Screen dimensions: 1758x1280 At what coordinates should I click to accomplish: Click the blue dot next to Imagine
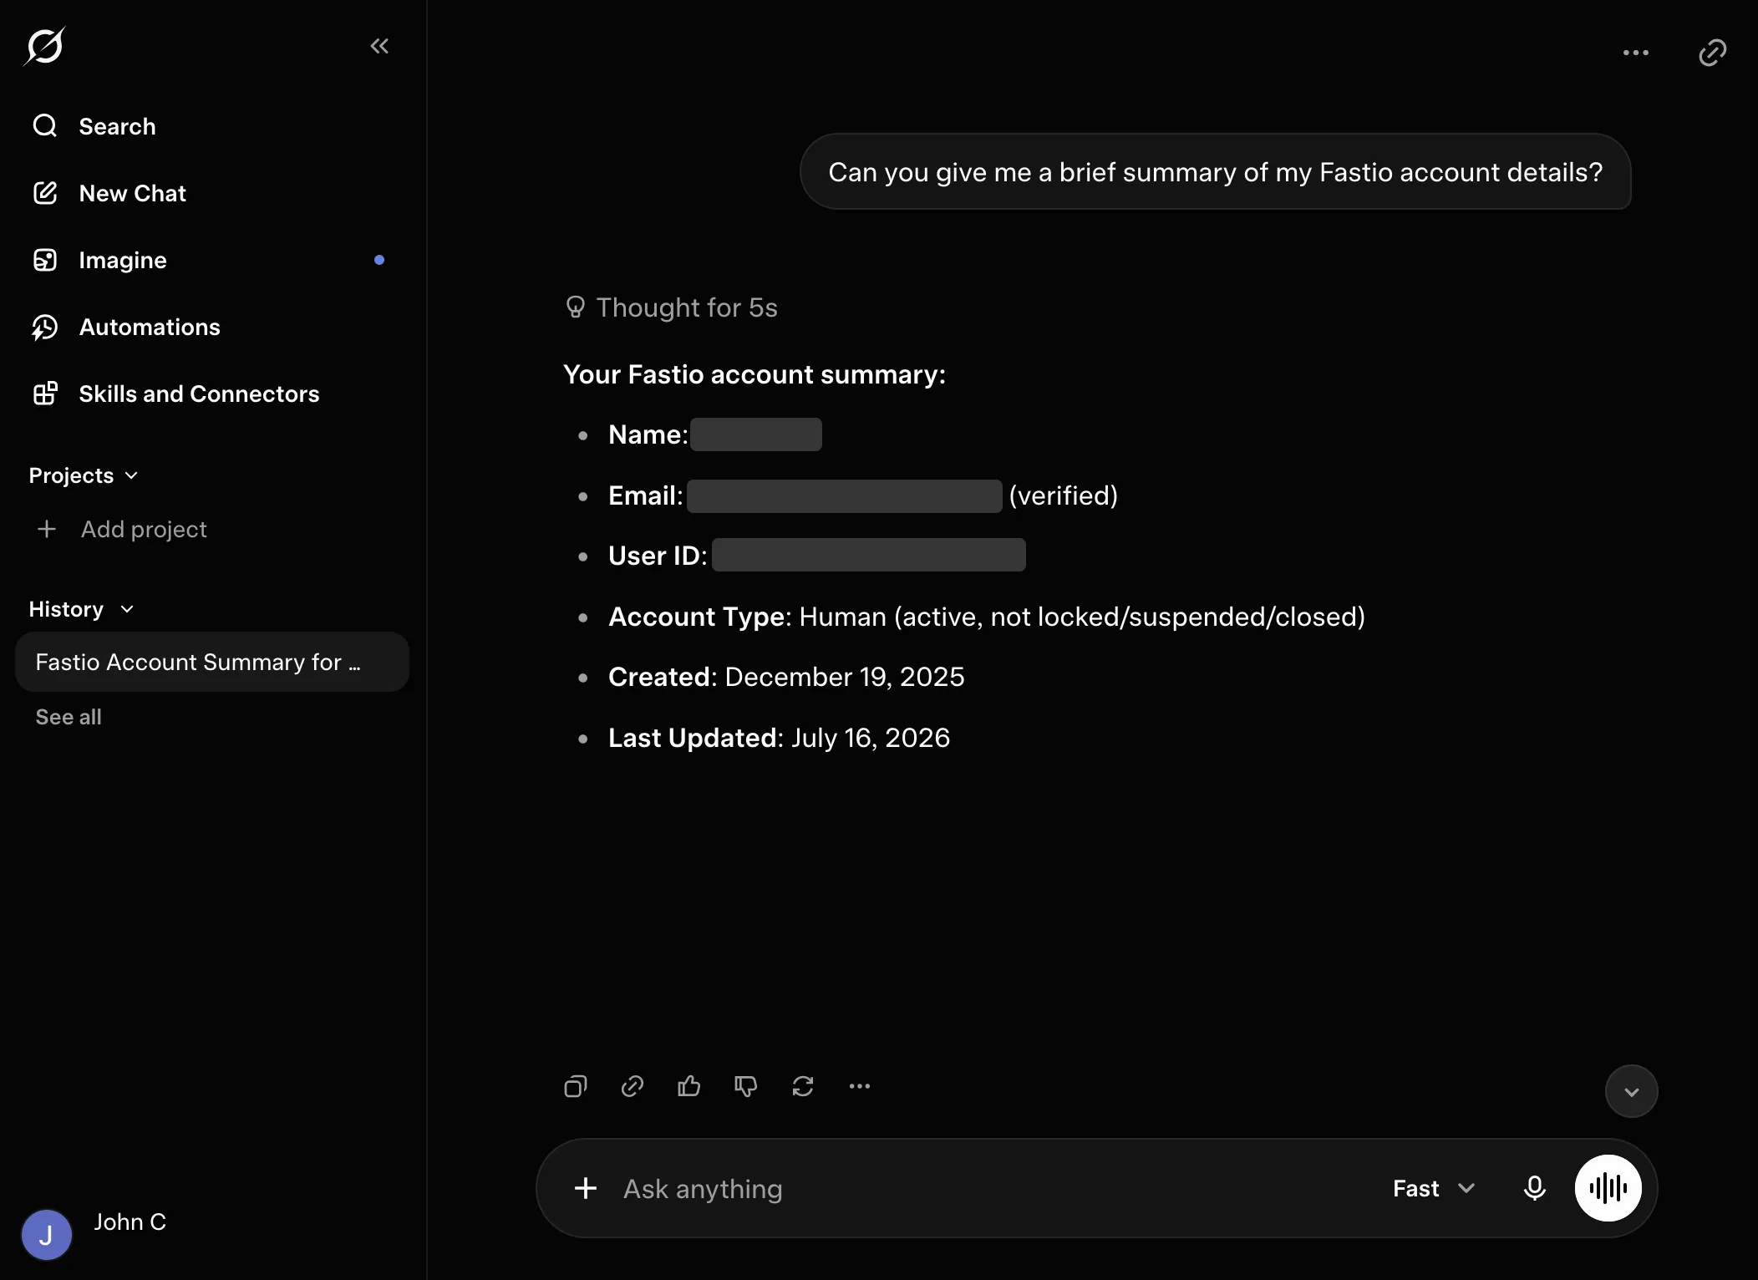[379, 260]
